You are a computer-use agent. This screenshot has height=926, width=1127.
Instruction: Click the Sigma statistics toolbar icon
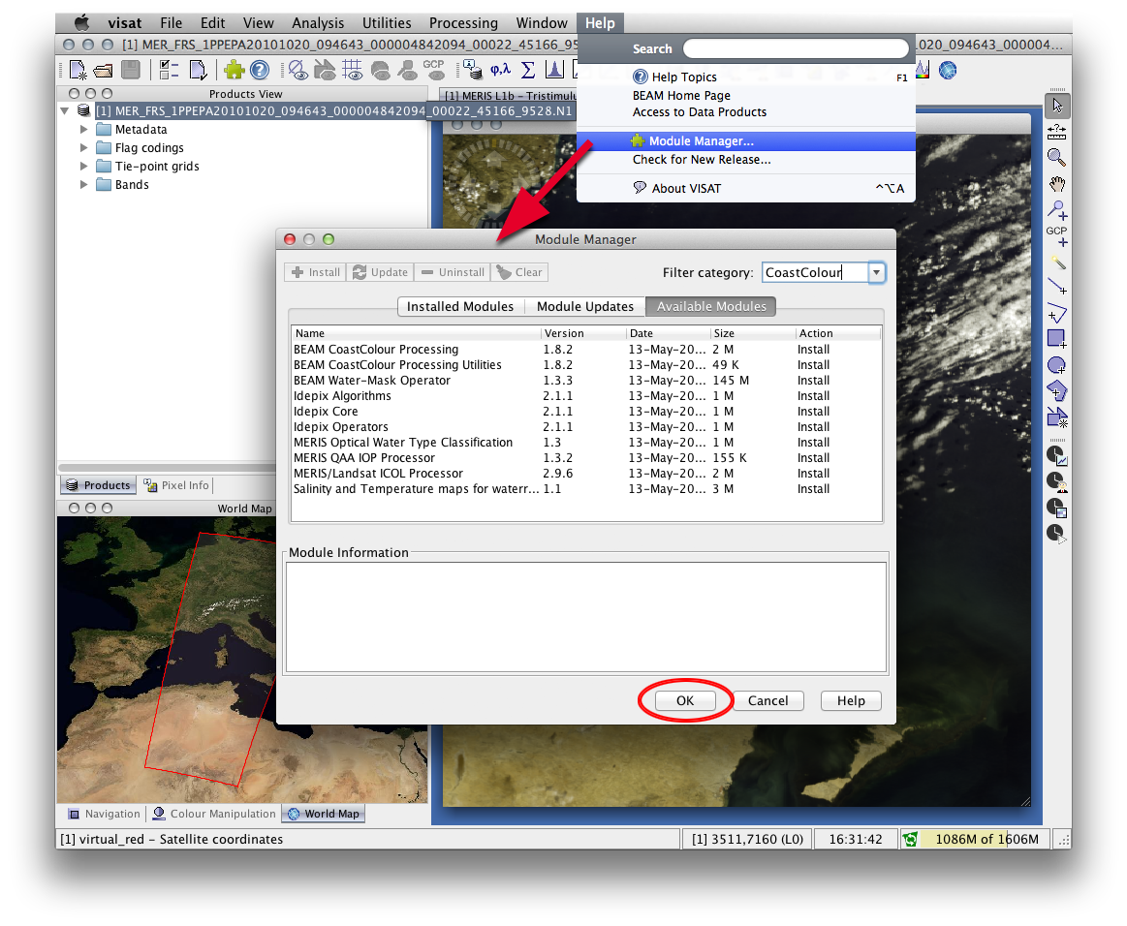[527, 70]
